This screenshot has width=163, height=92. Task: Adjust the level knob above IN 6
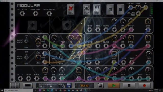tap(131, 70)
